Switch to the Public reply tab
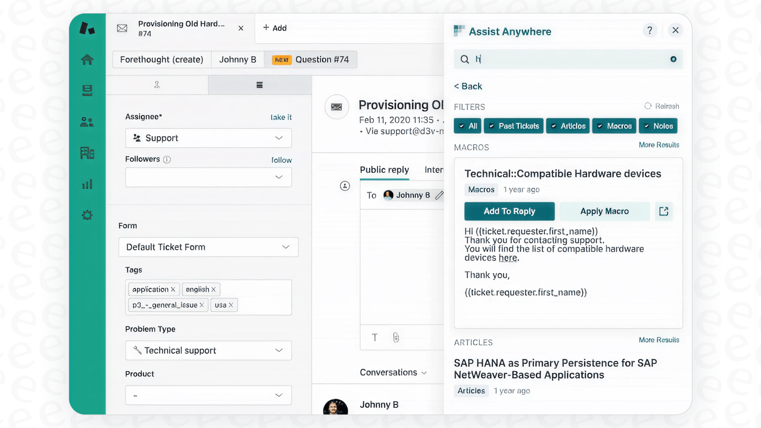The width and height of the screenshot is (761, 428). tap(384, 170)
